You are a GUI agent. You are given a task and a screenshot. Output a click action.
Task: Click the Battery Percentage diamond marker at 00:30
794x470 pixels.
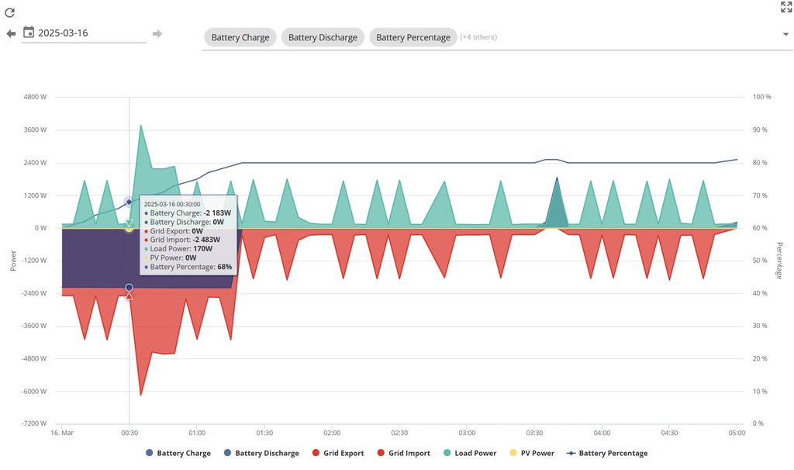129,202
